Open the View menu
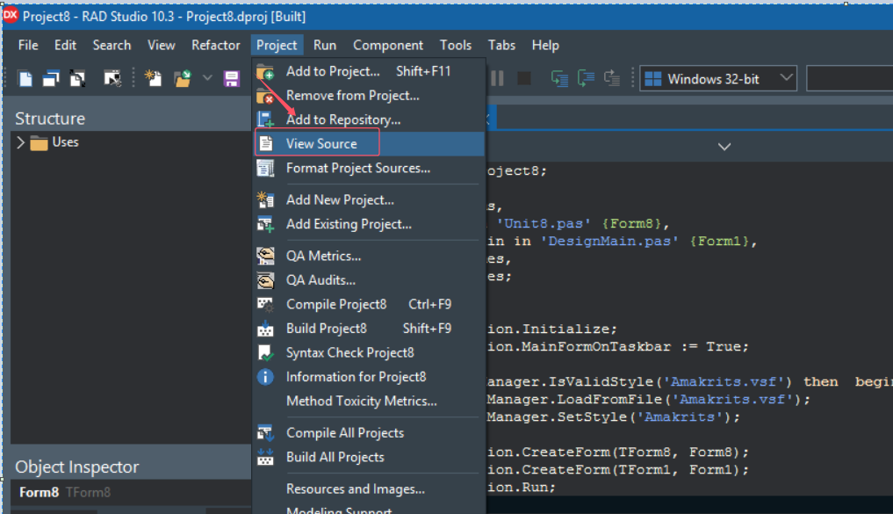The width and height of the screenshot is (893, 514). [x=162, y=45]
